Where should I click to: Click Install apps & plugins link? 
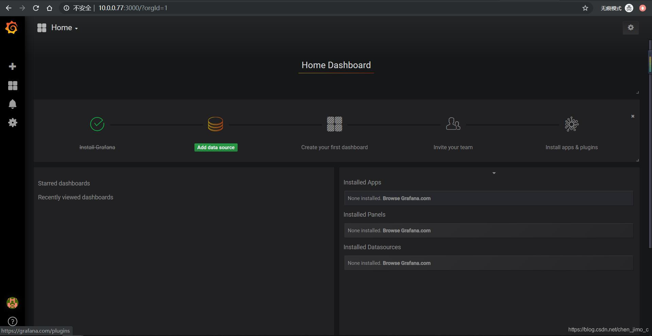[x=572, y=147]
